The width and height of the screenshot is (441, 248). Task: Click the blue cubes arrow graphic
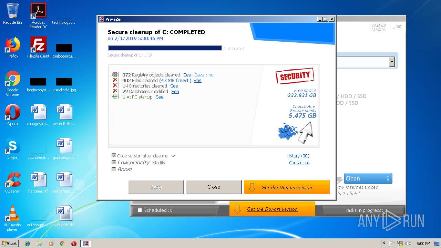tap(295, 132)
